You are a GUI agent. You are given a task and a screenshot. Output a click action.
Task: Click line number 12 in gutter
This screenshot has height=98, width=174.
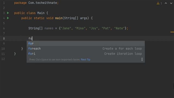click(x=3, y=59)
